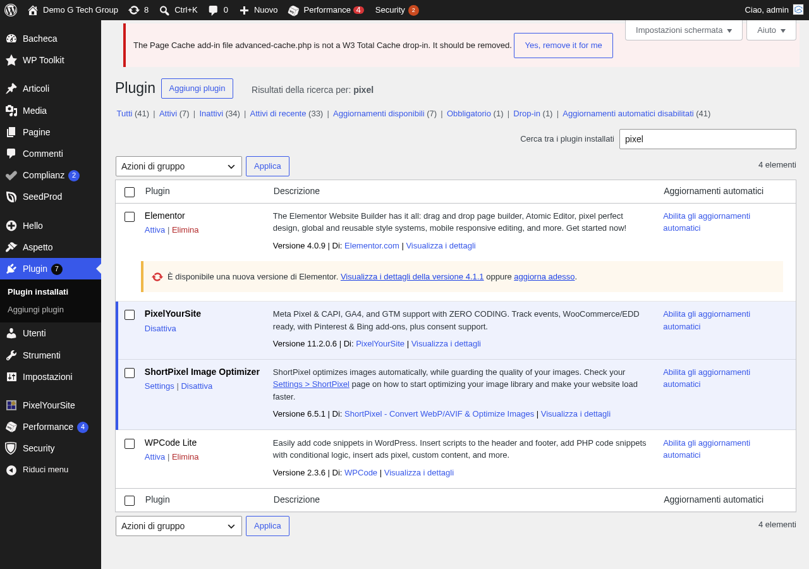Expand the Aiuto help panel
809x569 pixels.
(771, 30)
